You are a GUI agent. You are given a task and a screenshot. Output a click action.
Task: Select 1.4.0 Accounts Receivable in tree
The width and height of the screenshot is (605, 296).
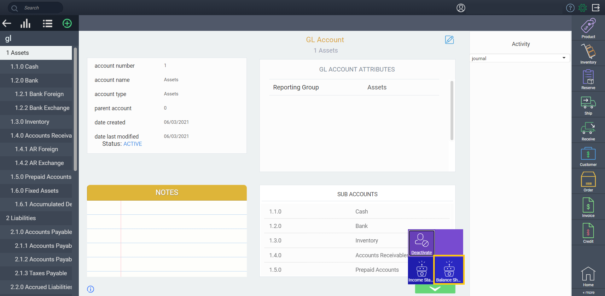[36, 136]
